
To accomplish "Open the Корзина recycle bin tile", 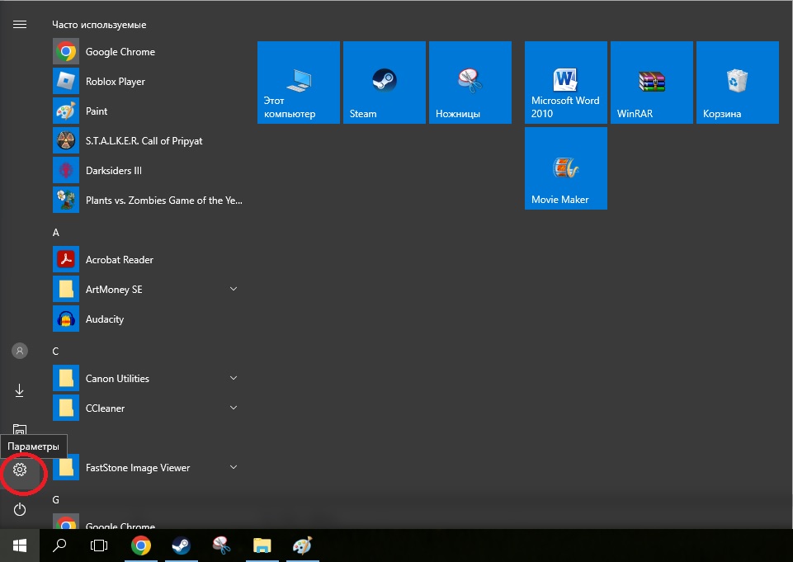I will (x=738, y=83).
